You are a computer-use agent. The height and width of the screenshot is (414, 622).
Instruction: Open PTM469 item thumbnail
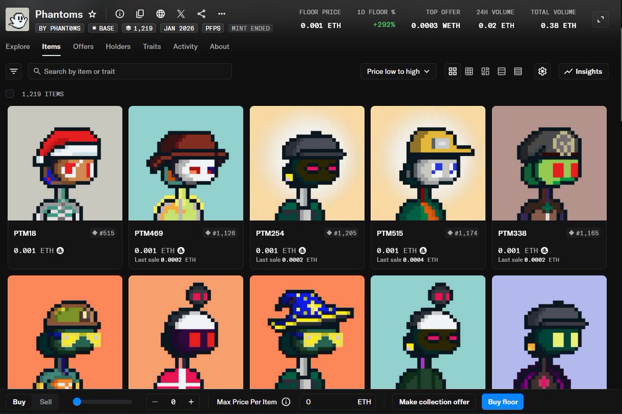186,164
